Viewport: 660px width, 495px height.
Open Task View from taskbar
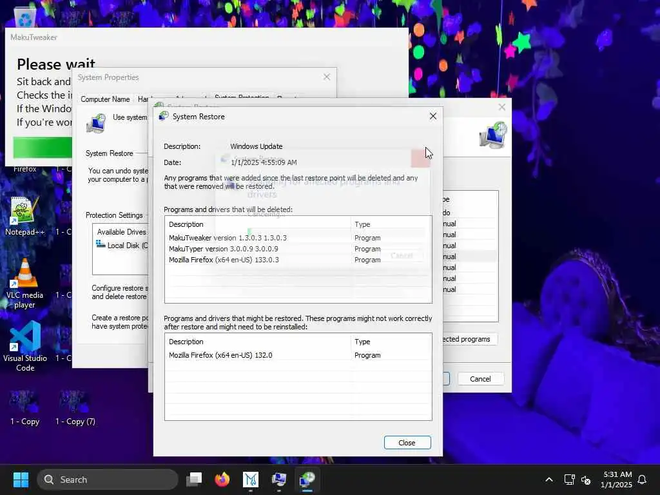[194, 480]
